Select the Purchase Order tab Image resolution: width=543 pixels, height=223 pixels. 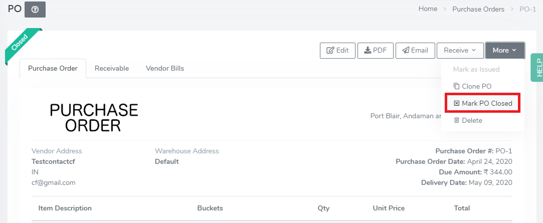53,69
